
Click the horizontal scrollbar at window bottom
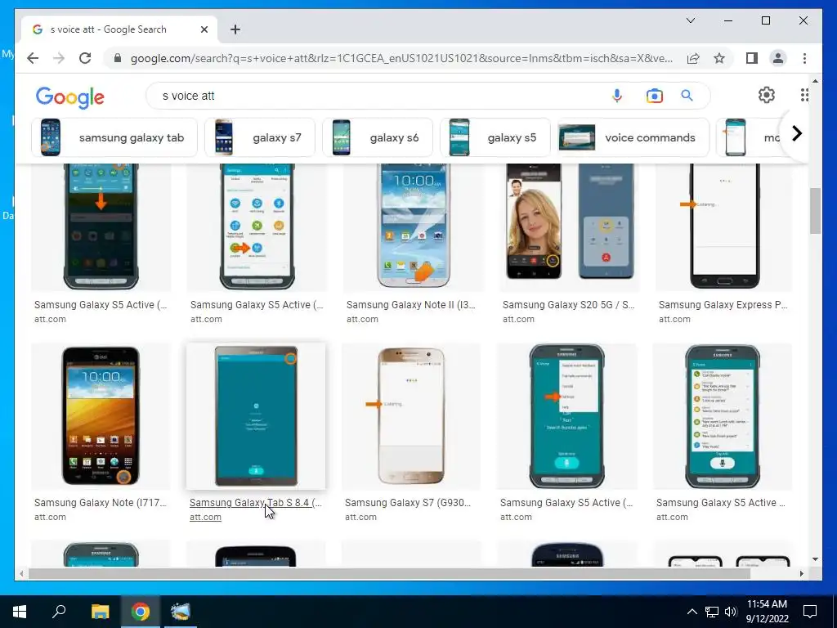tap(390, 573)
